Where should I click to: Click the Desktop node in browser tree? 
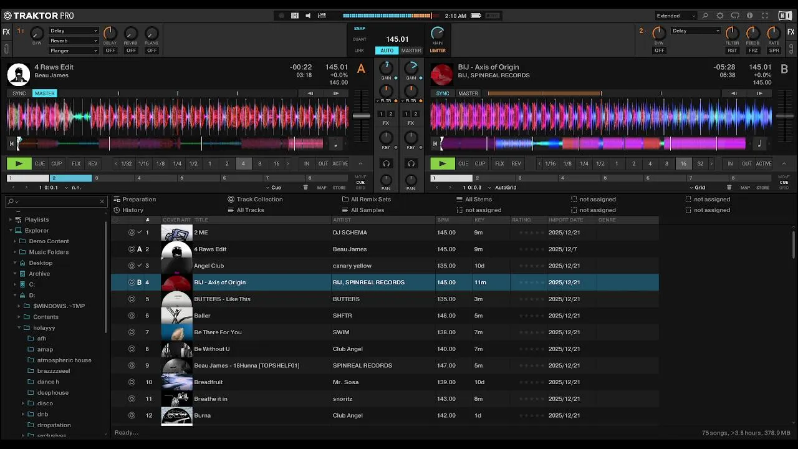pyautogui.click(x=41, y=263)
